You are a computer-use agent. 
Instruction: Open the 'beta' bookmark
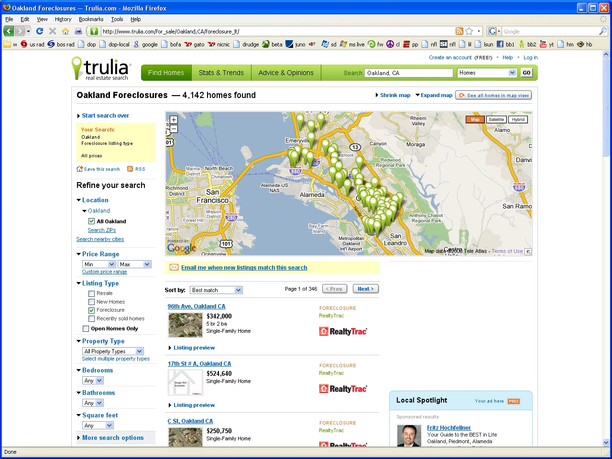[x=272, y=44]
